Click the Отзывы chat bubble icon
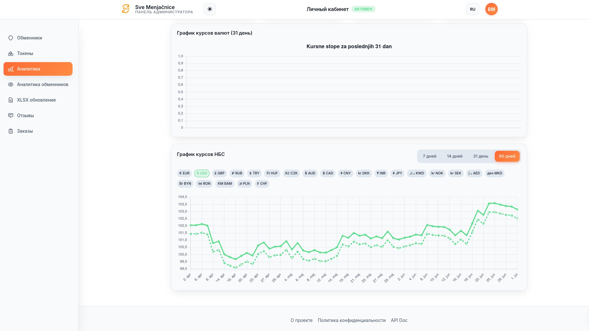Viewport: 589px width, 331px height. pyautogui.click(x=11, y=116)
